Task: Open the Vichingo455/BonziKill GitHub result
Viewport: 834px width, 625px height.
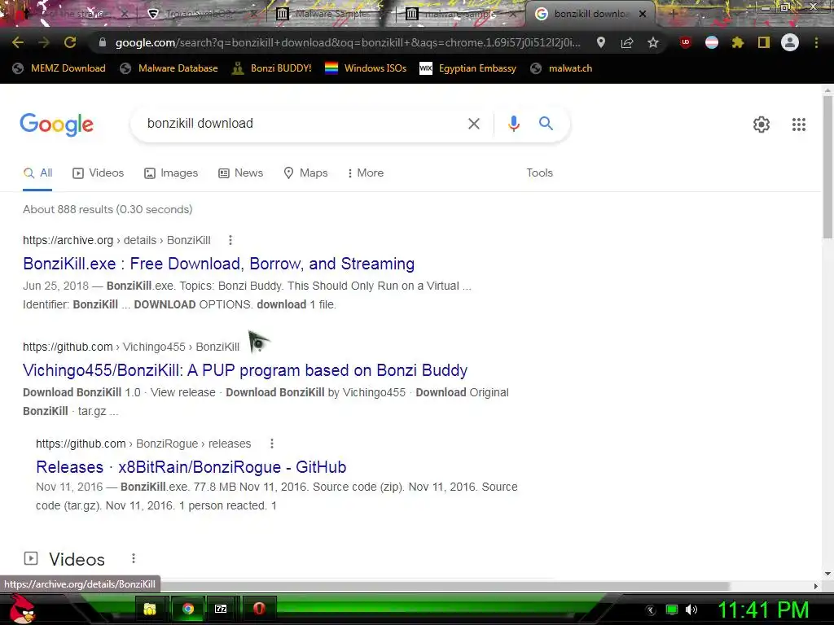Action: [x=245, y=370]
